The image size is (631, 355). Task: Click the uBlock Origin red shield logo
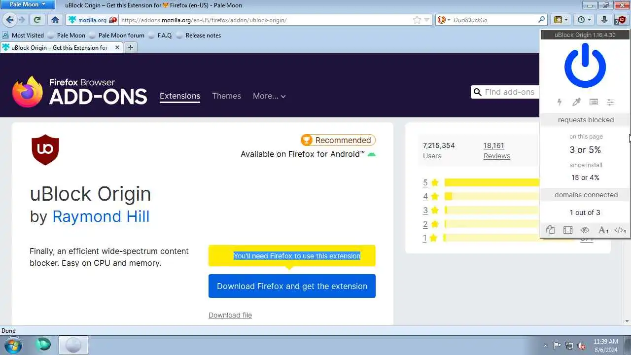coord(45,149)
